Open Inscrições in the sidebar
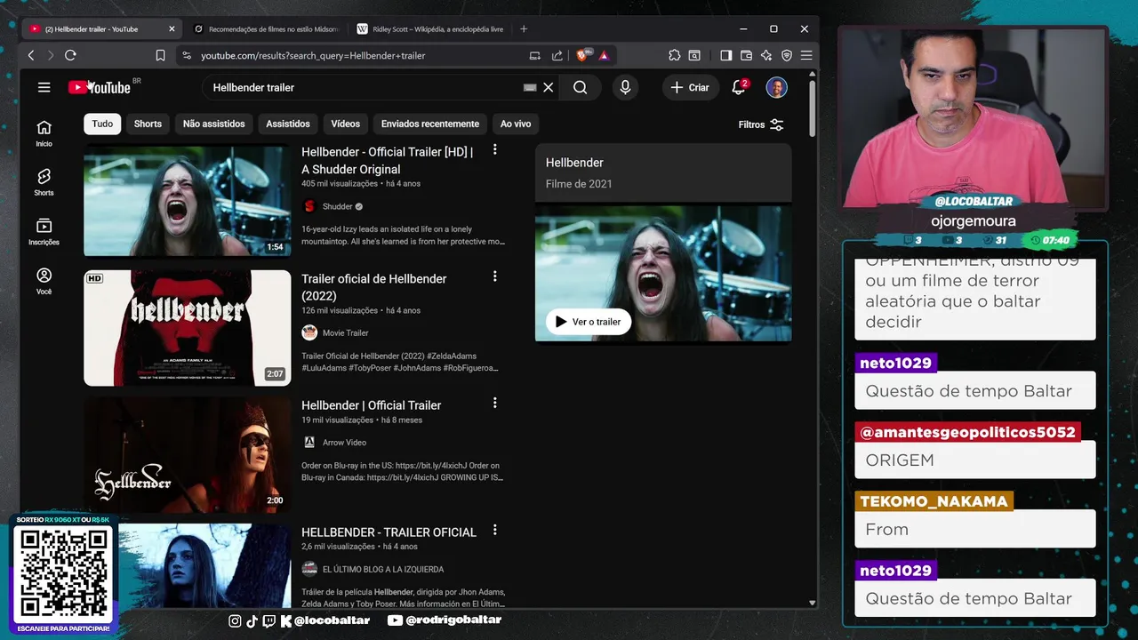The height and width of the screenshot is (640, 1138). tap(44, 232)
